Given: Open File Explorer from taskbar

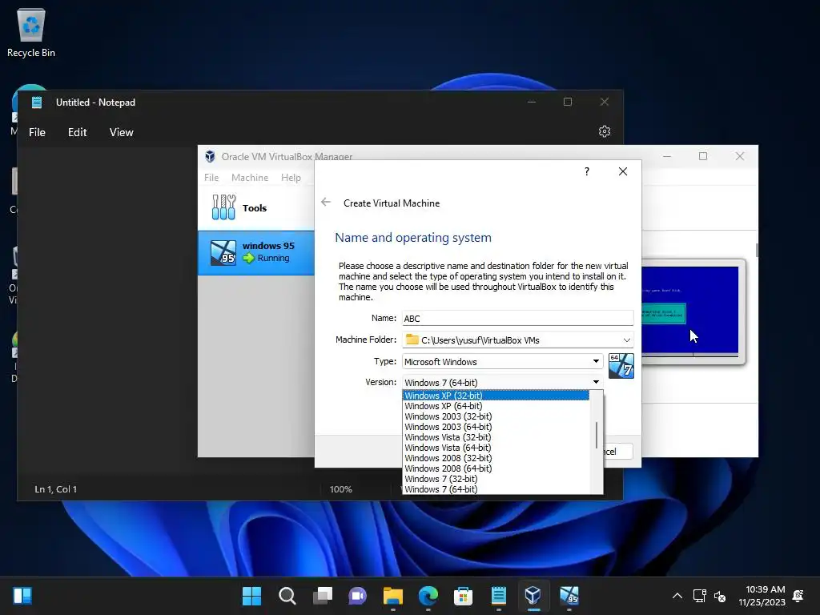Looking at the screenshot, I should pyautogui.click(x=392, y=596).
